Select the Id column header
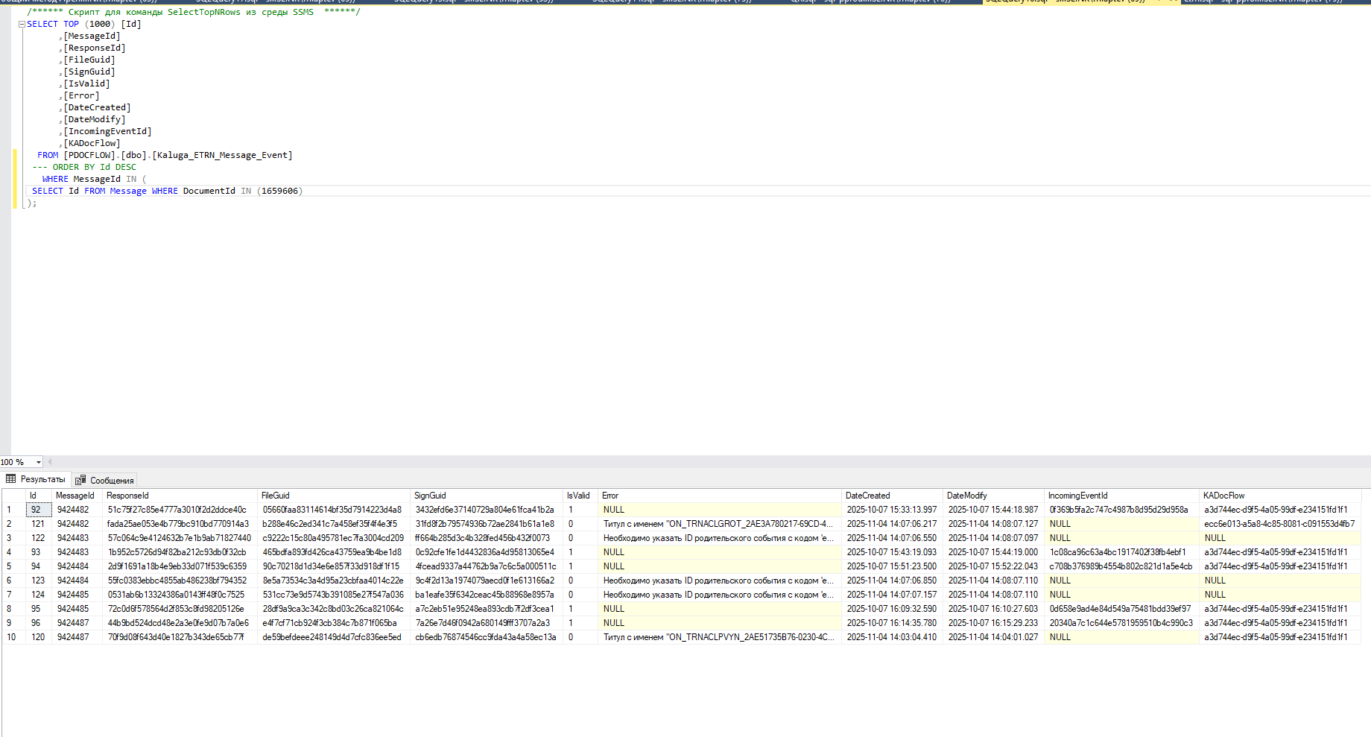This screenshot has width=1371, height=737. (x=38, y=496)
